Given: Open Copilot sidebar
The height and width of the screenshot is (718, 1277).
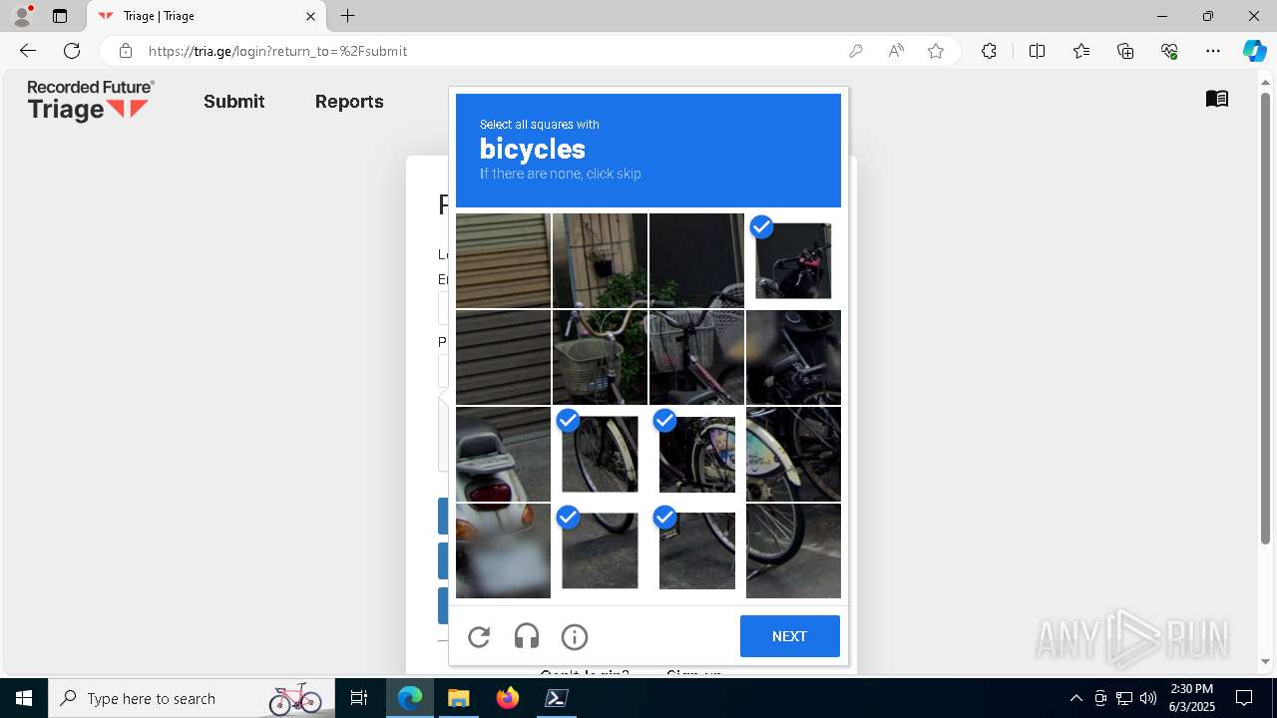Looking at the screenshot, I should click(1254, 51).
